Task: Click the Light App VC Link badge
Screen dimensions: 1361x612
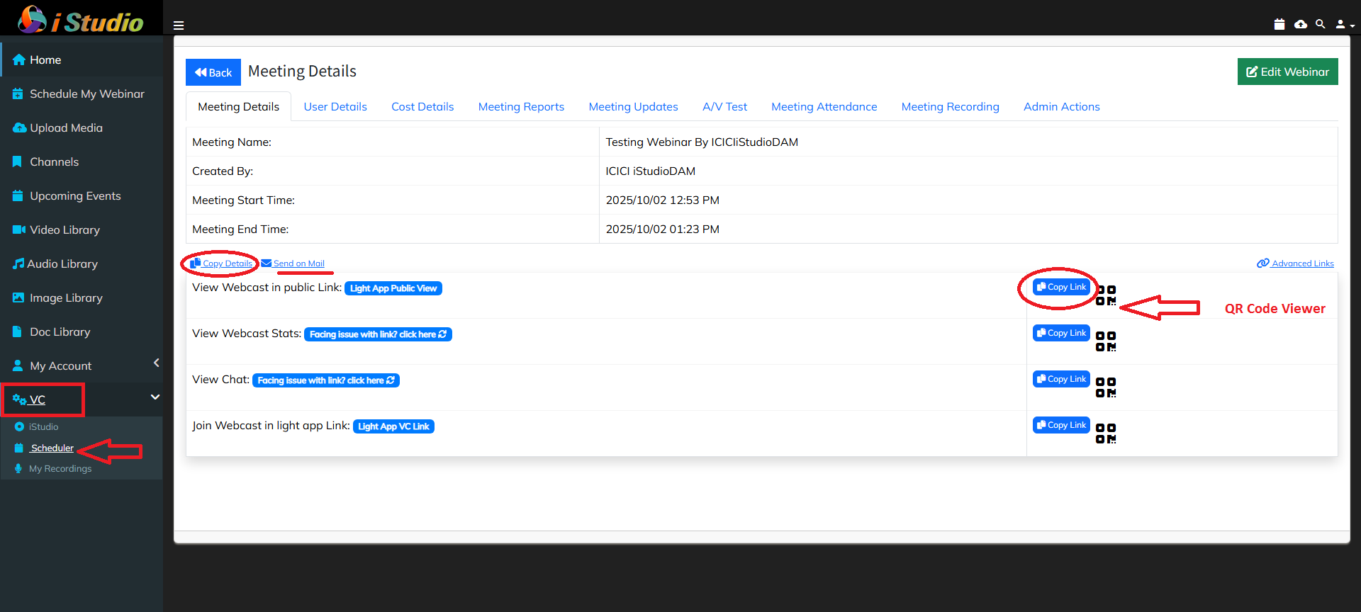Action: pos(393,426)
